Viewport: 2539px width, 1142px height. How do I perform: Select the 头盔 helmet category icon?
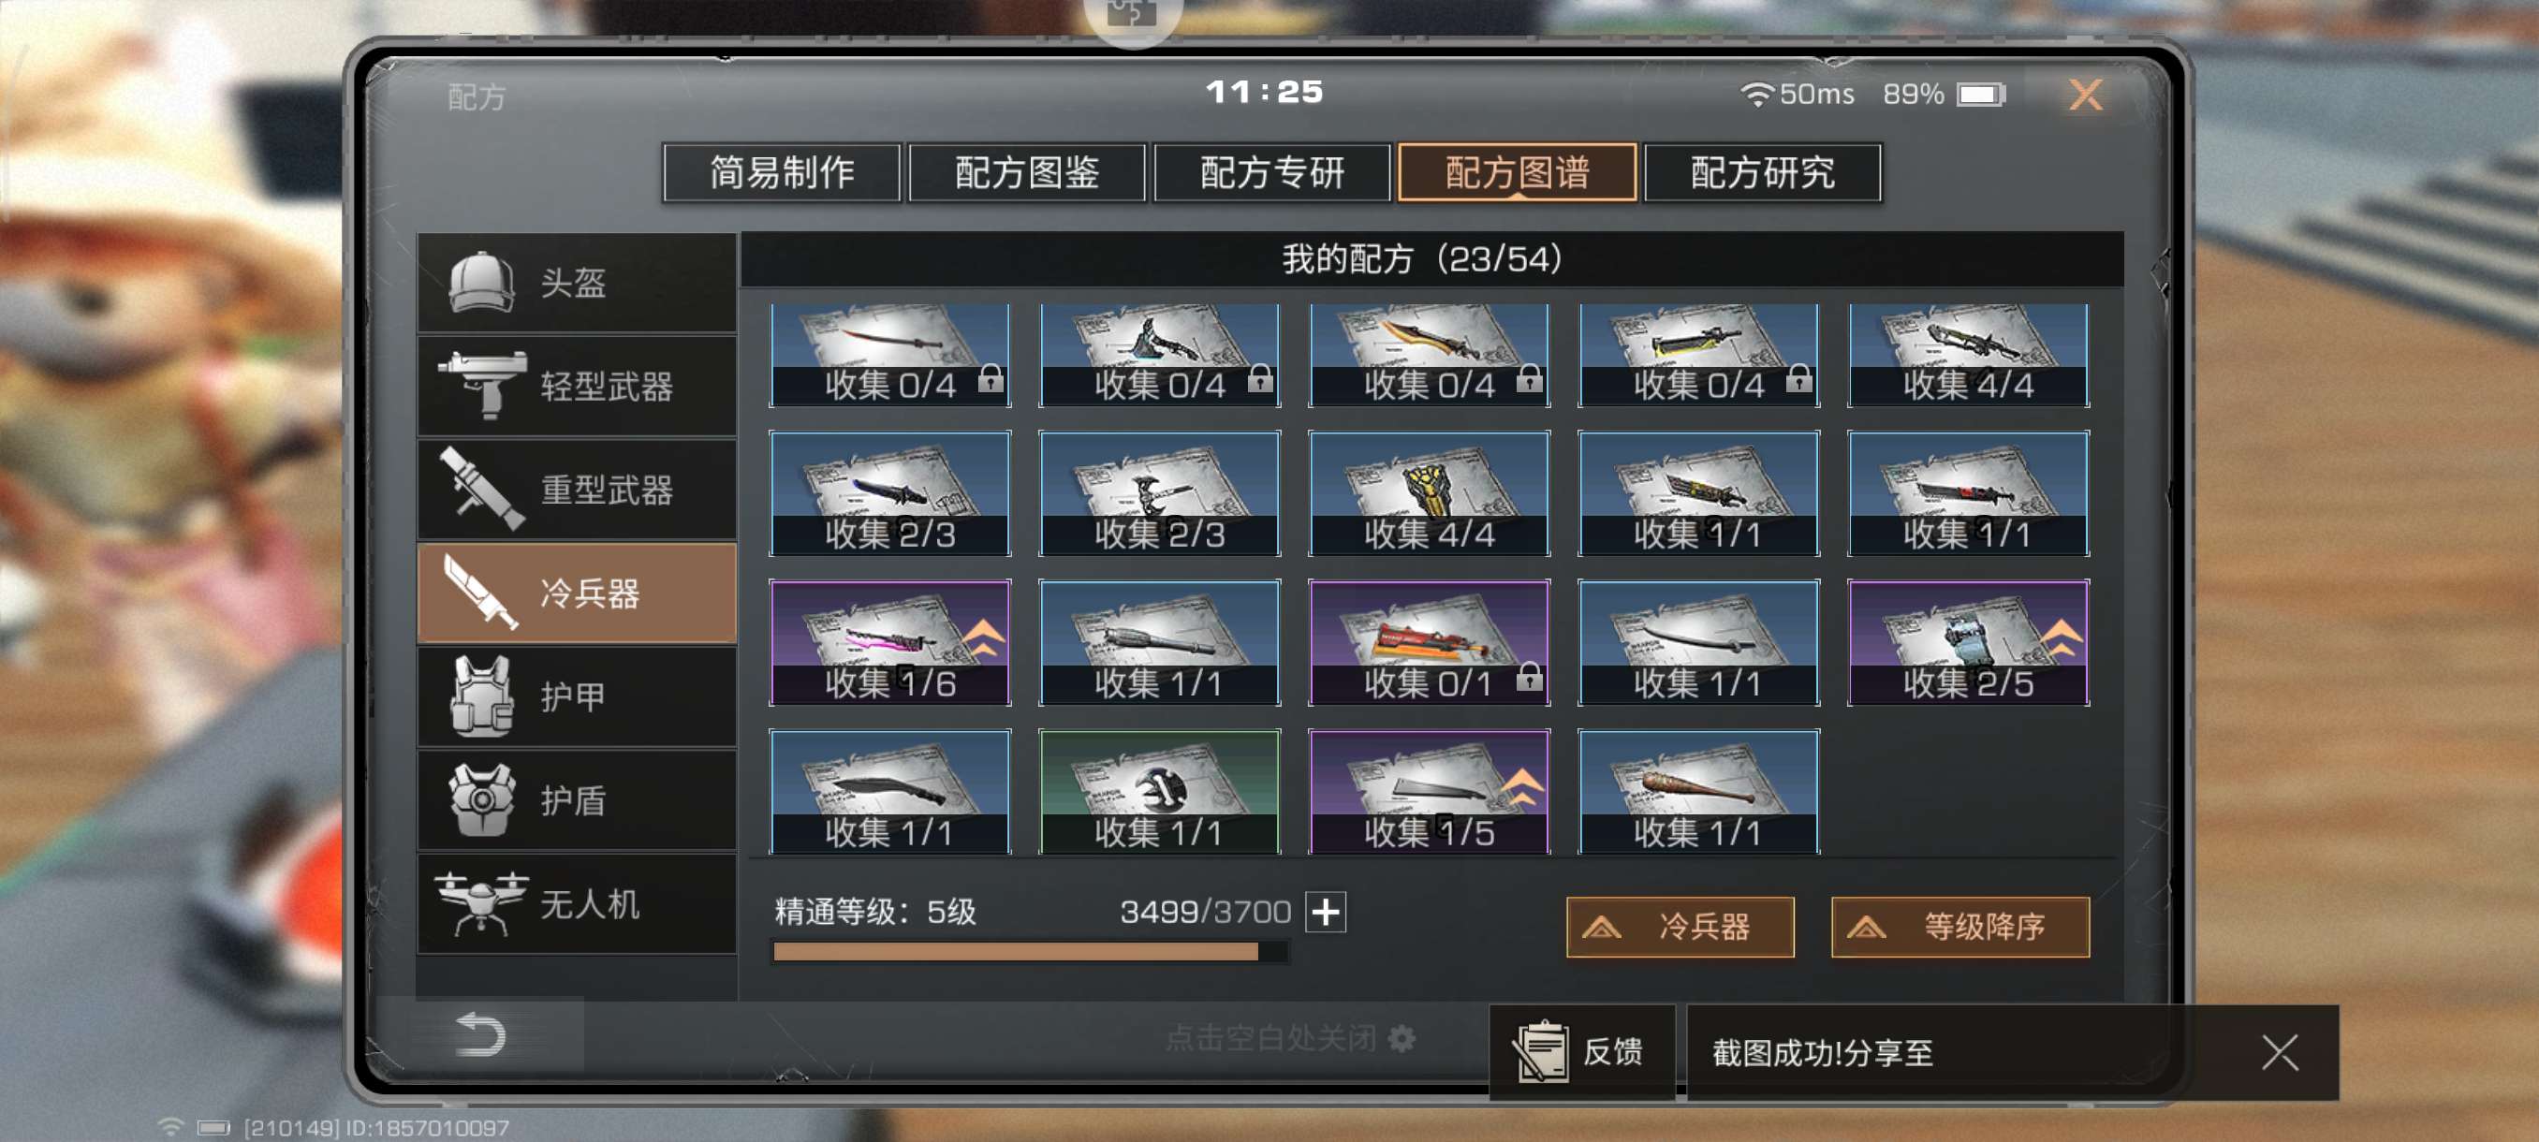pos(481,282)
